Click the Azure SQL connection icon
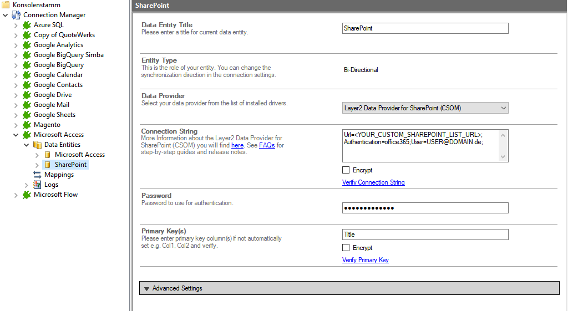 pos(27,25)
